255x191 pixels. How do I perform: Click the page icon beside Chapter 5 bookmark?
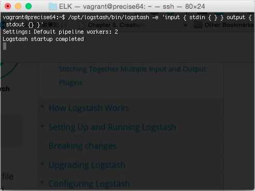point(82,25)
